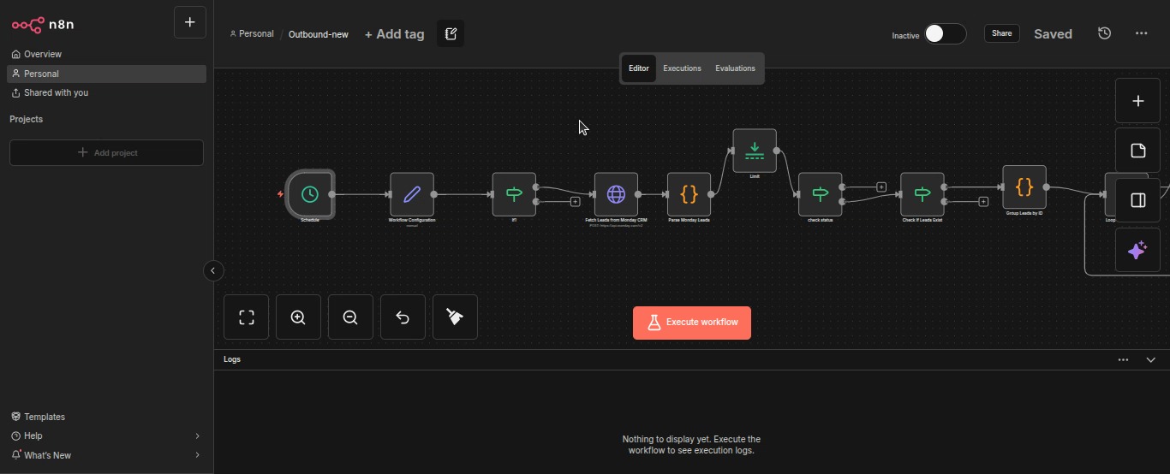
Task: Open the Workflow Configuration node
Action: 412,194
